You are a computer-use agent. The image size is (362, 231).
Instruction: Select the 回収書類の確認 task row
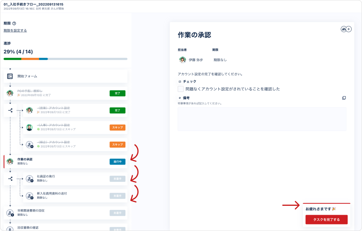[x=65, y=227]
